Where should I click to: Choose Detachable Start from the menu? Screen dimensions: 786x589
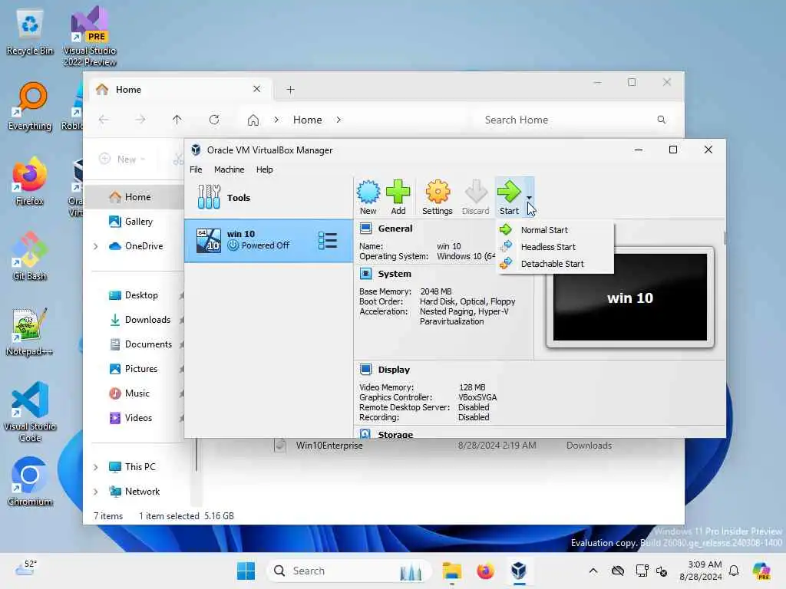pyautogui.click(x=552, y=264)
